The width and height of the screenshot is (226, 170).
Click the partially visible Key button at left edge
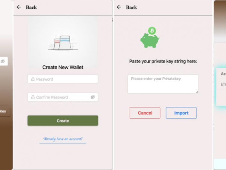(4, 111)
